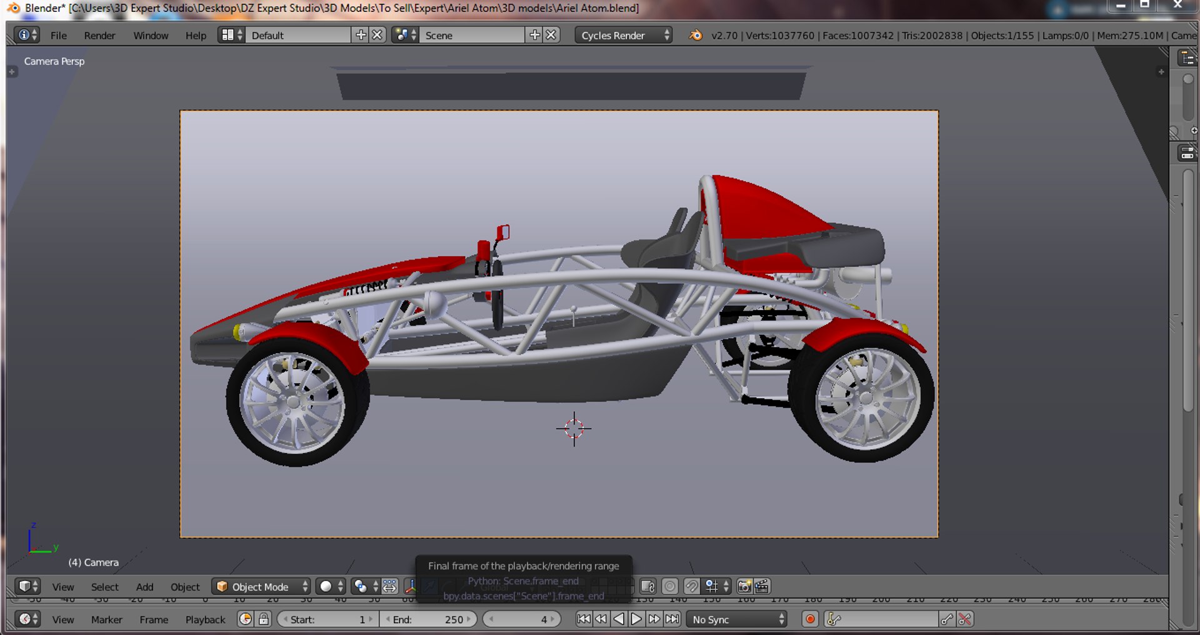Open the Render menu in header
Viewport: 1200px width, 635px height.
[x=99, y=36]
